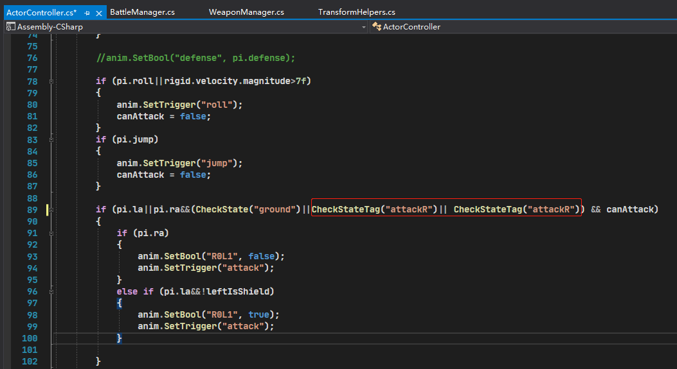Click line number 75 in the gutter
This screenshot has width=677, height=369.
32,46
